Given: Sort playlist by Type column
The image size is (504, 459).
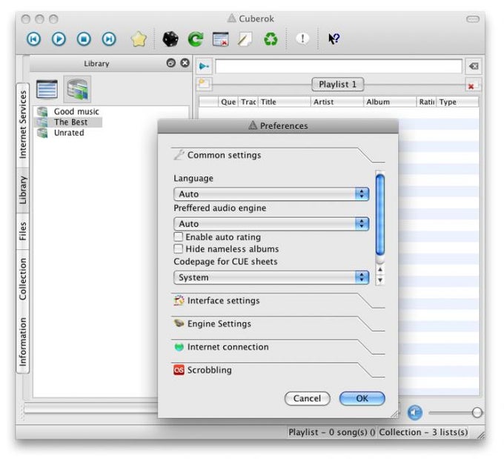Looking at the screenshot, I should pyautogui.click(x=458, y=102).
